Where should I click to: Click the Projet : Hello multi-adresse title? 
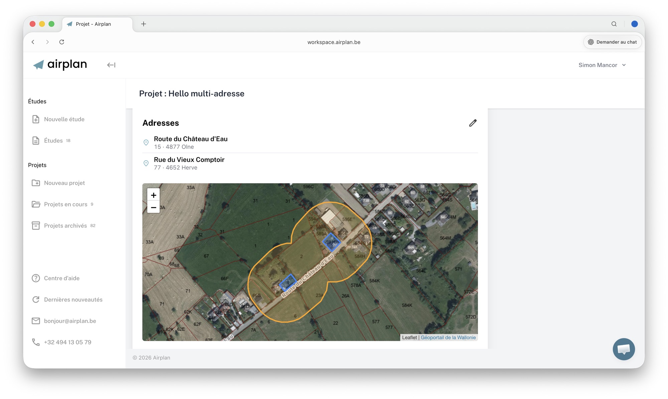(x=192, y=94)
